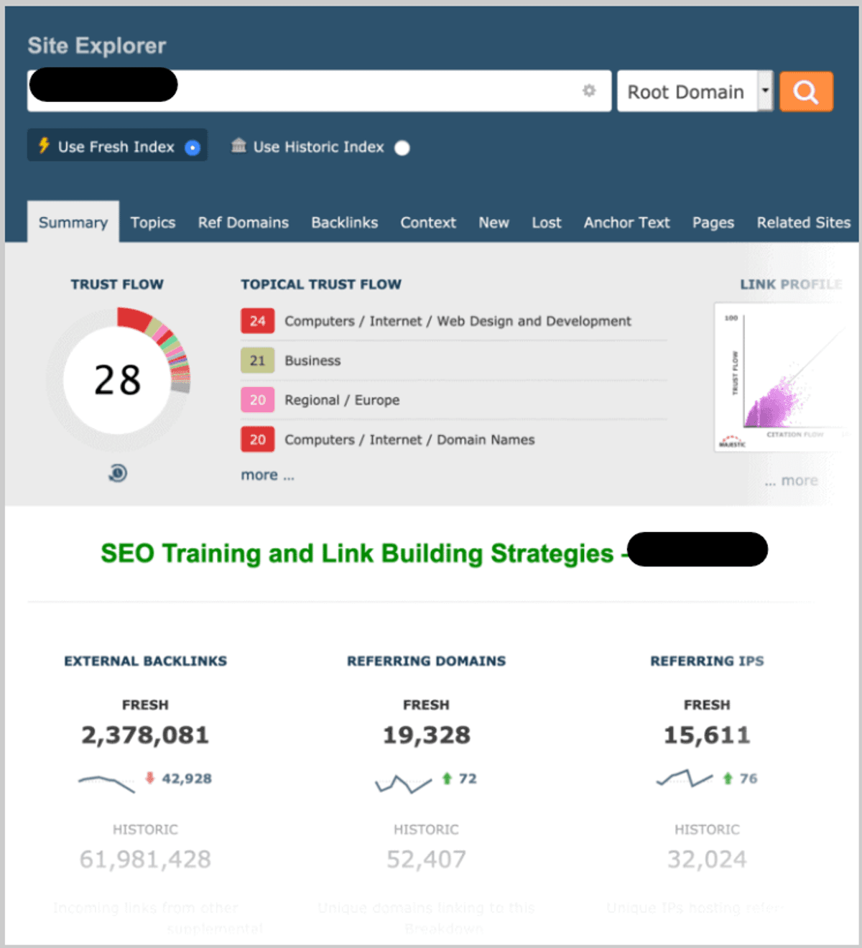The width and height of the screenshot is (862, 948).
Task: Click the lightning bolt Fresh Index icon
Action: coord(44,145)
